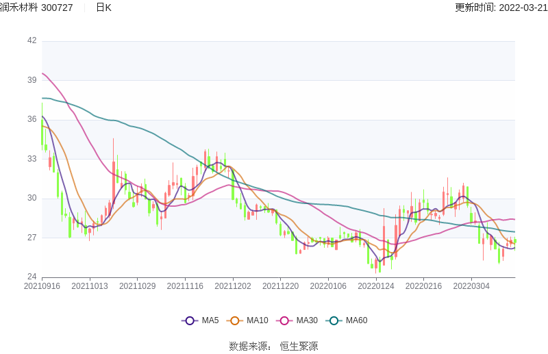Click the 24 price axis label
This screenshot has height=354, width=548.
click(32, 277)
